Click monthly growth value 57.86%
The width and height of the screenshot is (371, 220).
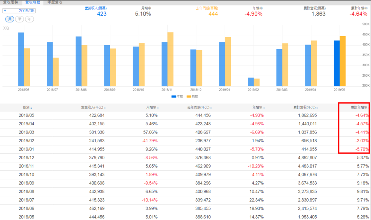pyautogui.click(x=150, y=132)
